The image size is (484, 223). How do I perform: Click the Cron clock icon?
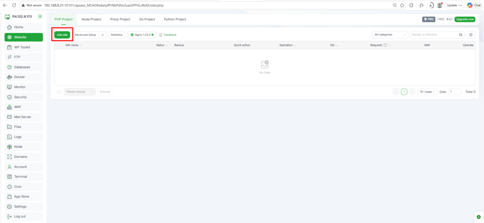coord(9,187)
